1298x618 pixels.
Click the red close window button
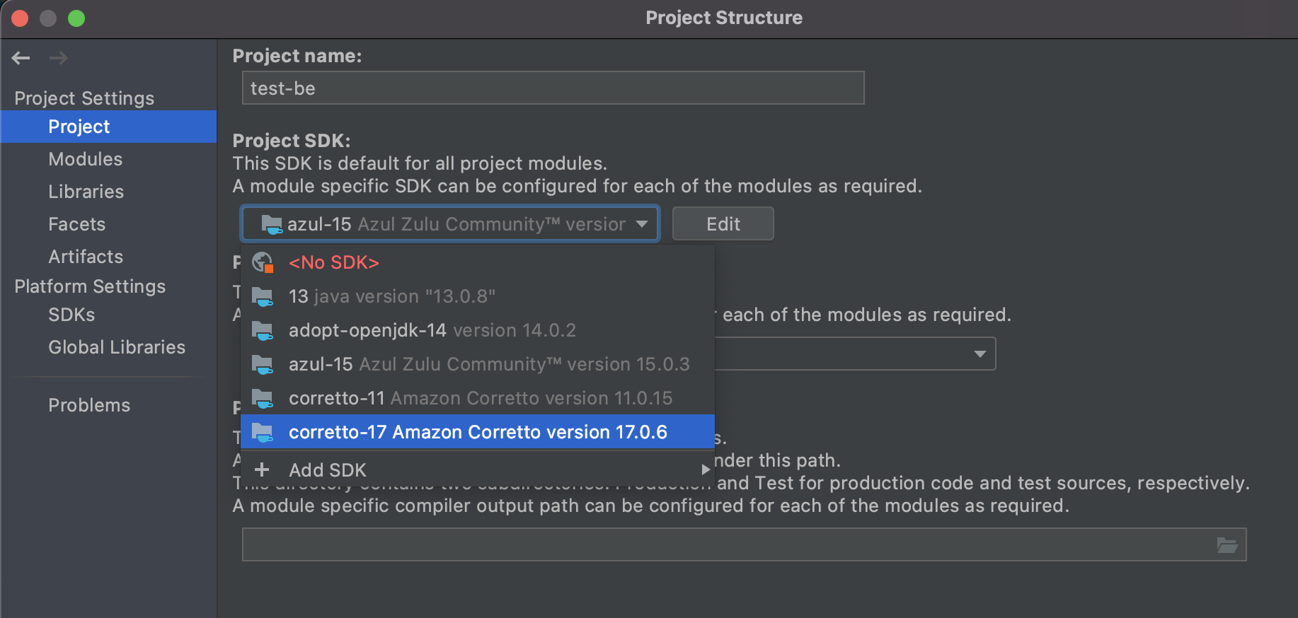pos(20,18)
